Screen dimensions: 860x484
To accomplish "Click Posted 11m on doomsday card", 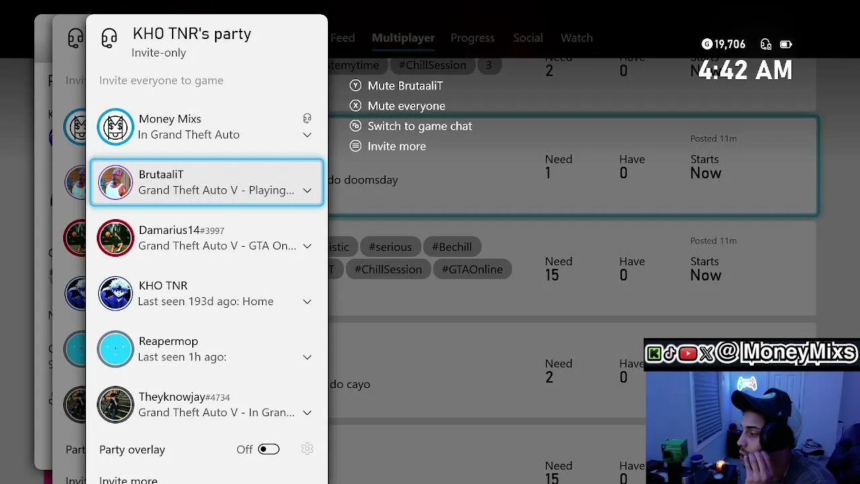I will 714,138.
